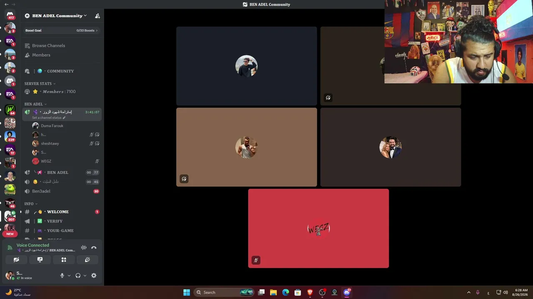Open Brave browser from taskbar
Image resolution: width=533 pixels, height=299 pixels.
click(310, 292)
